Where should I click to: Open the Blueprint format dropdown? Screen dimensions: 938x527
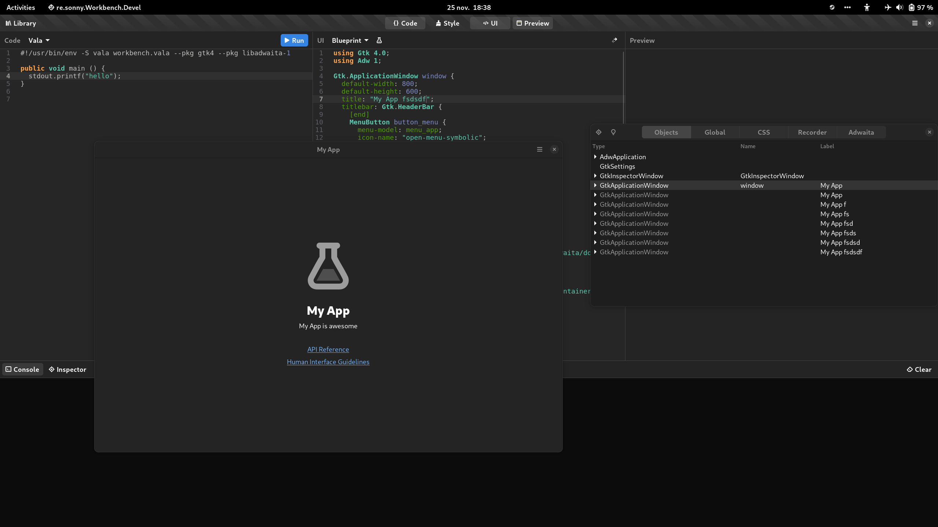point(348,40)
